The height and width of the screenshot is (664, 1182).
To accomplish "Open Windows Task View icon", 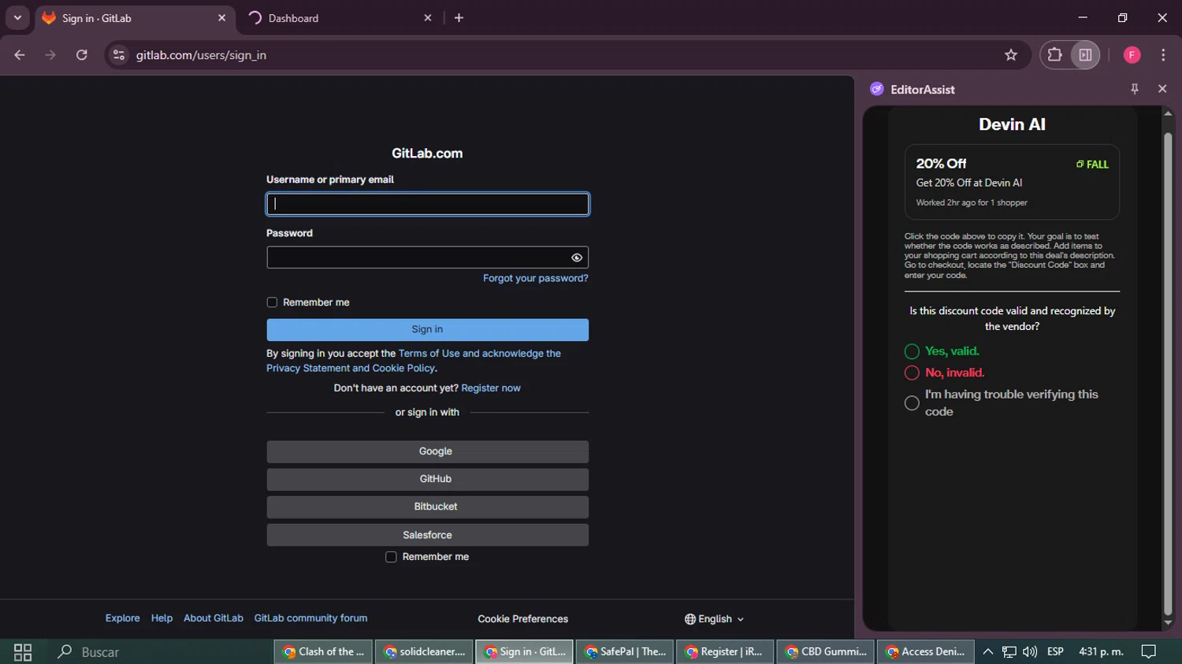I will [23, 651].
